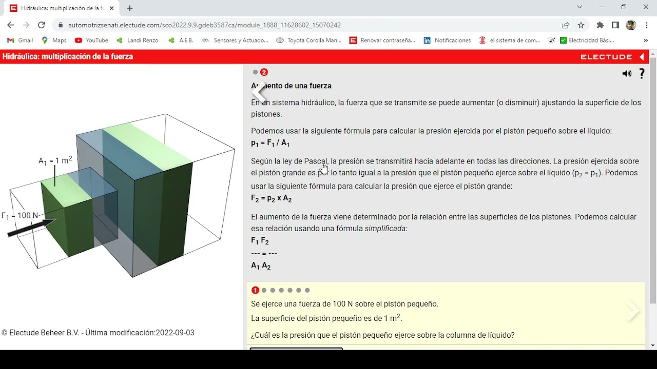Open the Landi Renzo bookmark
This screenshot has height=369, width=657.
click(137, 40)
